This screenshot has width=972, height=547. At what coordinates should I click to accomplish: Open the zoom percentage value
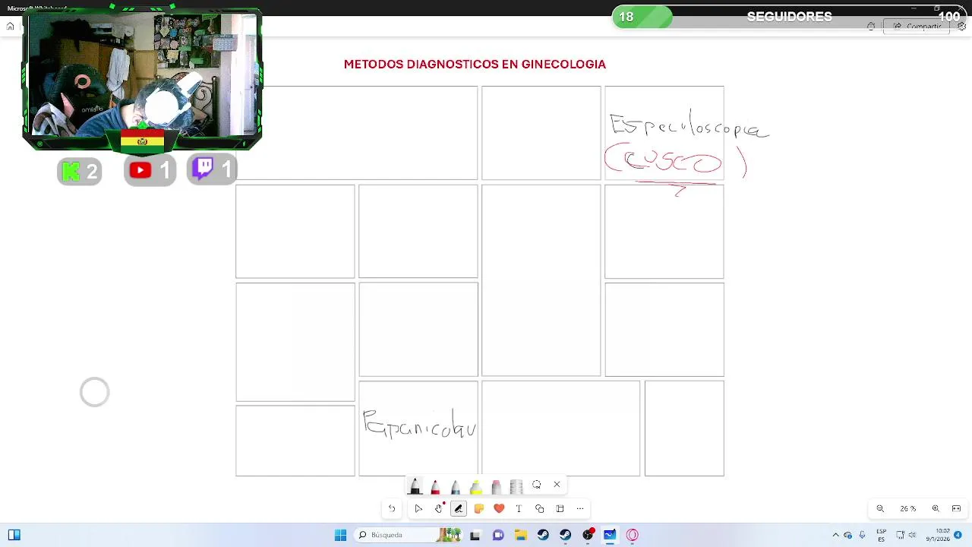[907, 509]
